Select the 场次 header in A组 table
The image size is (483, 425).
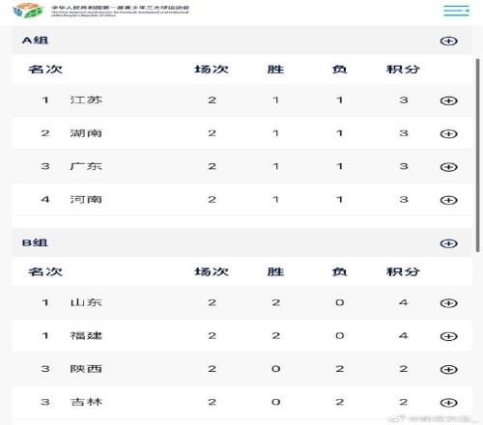click(212, 70)
